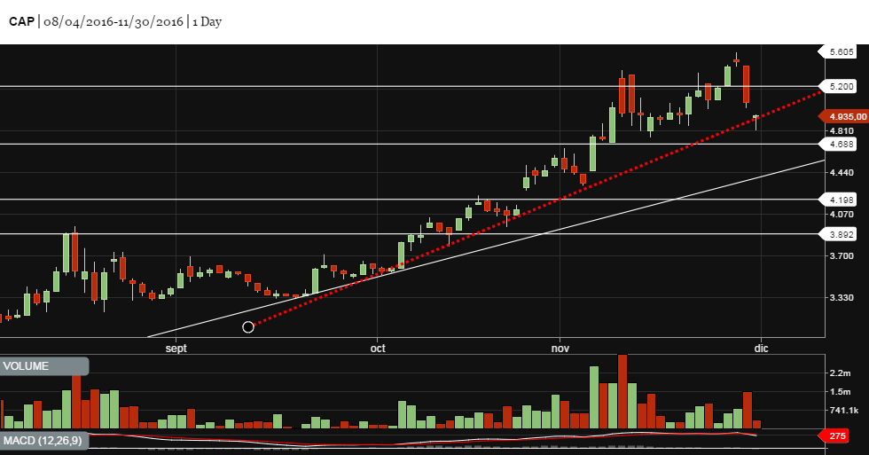Select the 4.688 horizontal line price tag
Viewport: 869px width, 455px height.
(x=837, y=144)
